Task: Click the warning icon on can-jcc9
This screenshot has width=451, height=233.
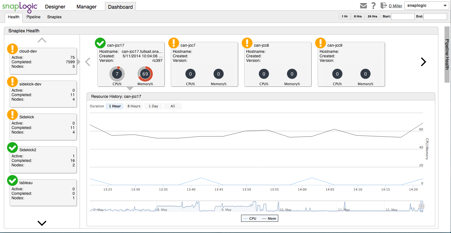Action: tap(320, 43)
